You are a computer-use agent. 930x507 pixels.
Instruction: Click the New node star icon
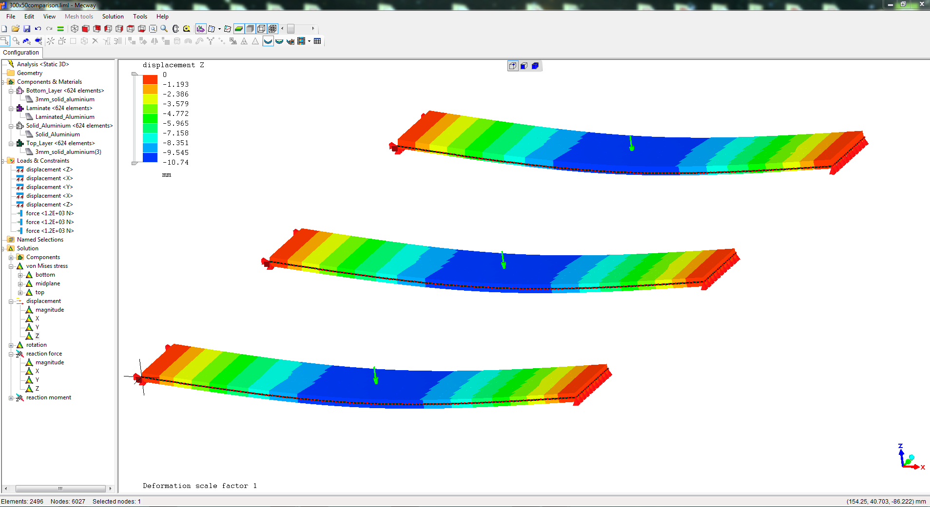tap(51, 41)
